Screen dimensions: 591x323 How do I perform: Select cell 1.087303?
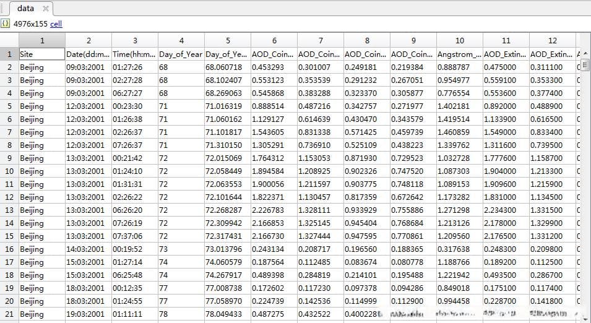pos(459,171)
